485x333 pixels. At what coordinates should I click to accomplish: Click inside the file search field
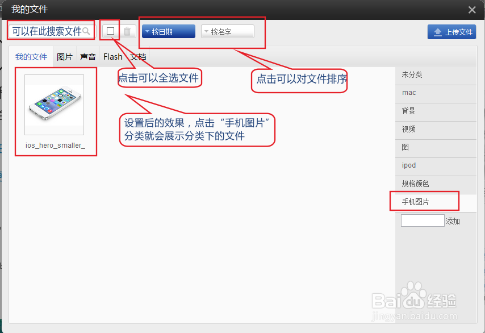[x=52, y=31]
